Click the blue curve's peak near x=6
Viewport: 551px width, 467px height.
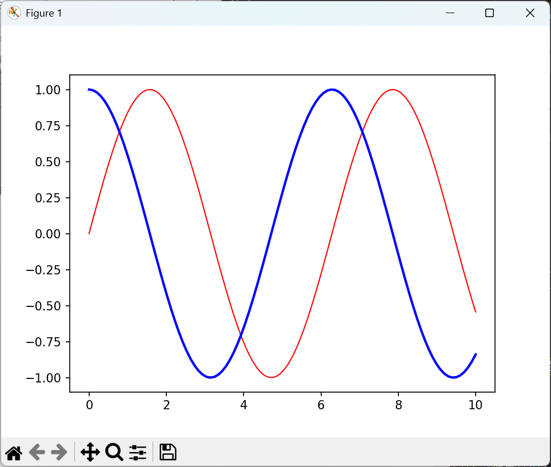pos(332,89)
